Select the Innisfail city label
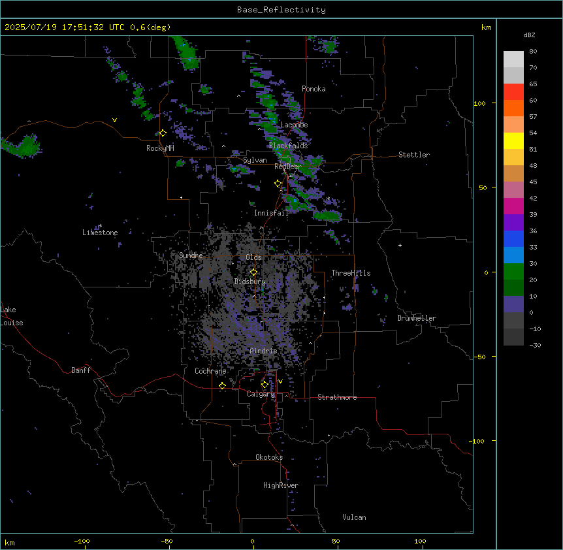 (271, 213)
